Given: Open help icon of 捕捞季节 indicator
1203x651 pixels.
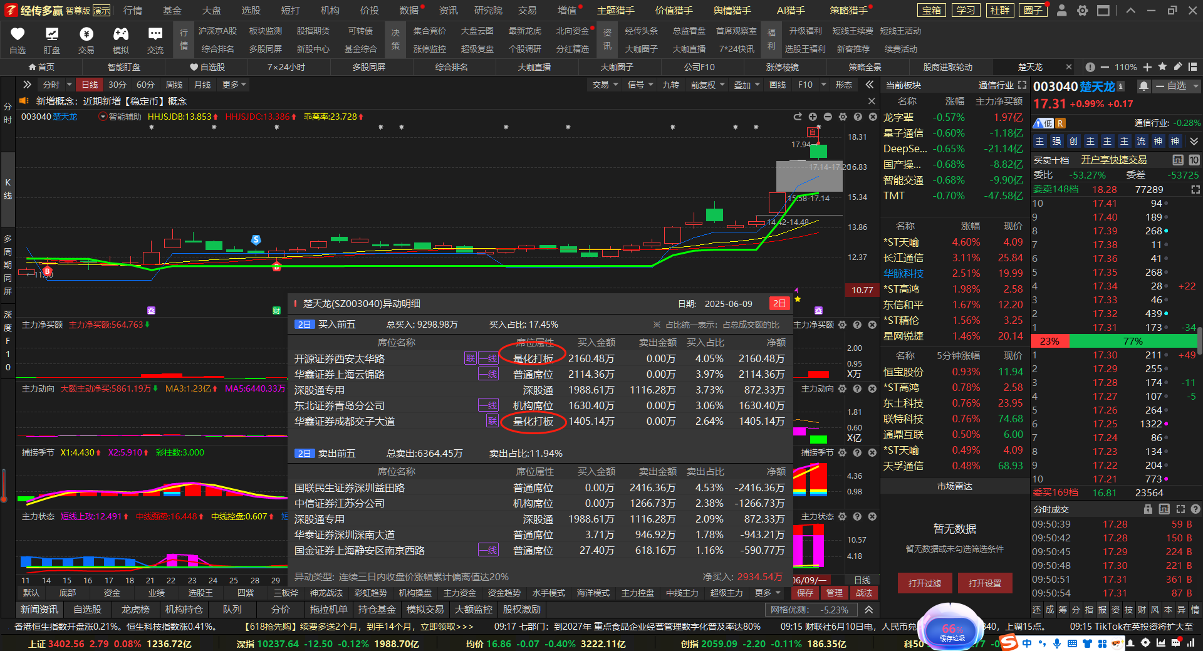Looking at the screenshot, I should [857, 452].
